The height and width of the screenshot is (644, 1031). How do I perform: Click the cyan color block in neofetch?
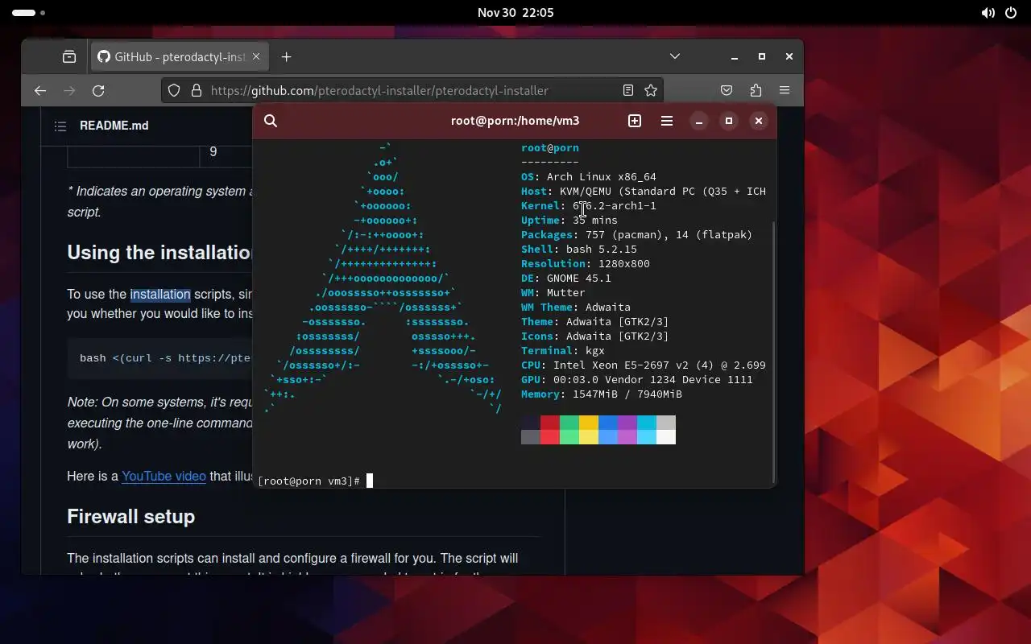(647, 423)
